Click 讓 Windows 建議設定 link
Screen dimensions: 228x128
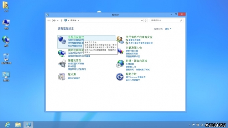136,77
